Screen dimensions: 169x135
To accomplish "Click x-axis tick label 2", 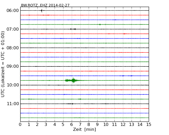I will pyautogui.click(x=37, y=124).
